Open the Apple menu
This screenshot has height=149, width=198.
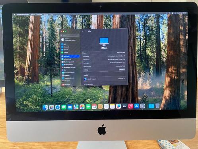(15, 14)
